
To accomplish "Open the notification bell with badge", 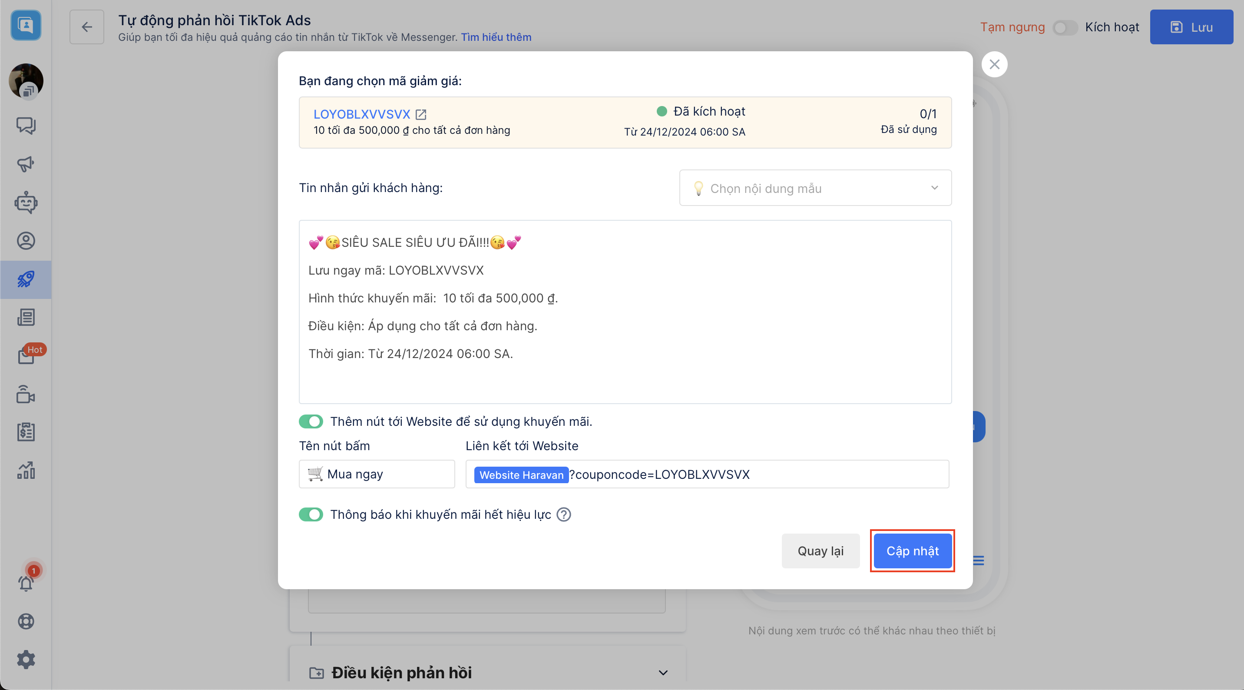I will (x=26, y=583).
